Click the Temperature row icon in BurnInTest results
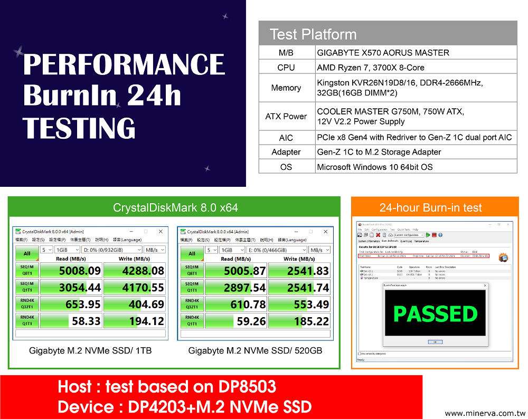Screen dimensions: 528x419 [x=362, y=278]
